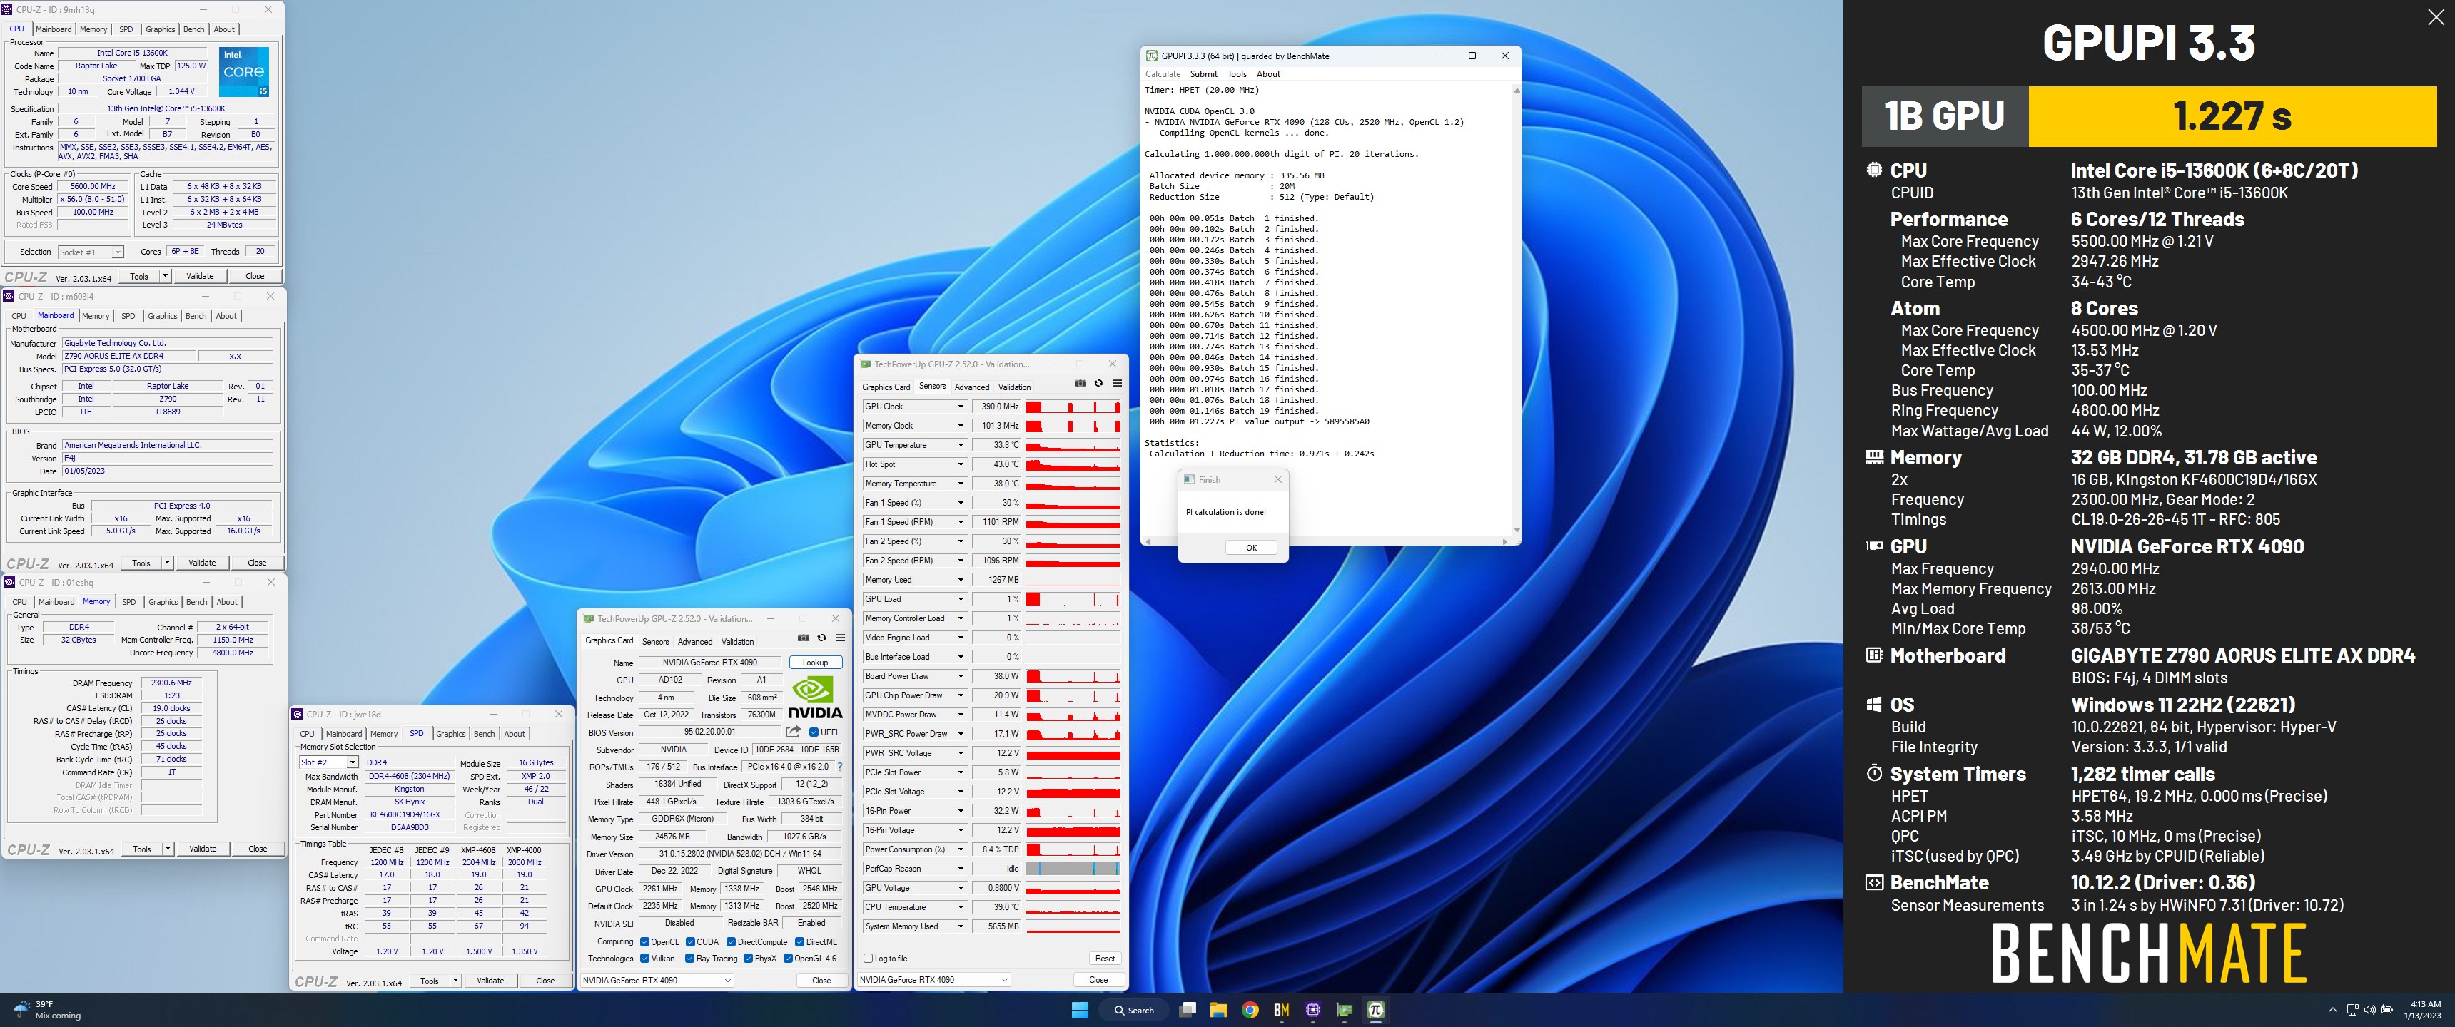This screenshot has height=1027, width=2455.
Task: Click Close in the GPU-Z Sensors window
Action: point(1098,979)
